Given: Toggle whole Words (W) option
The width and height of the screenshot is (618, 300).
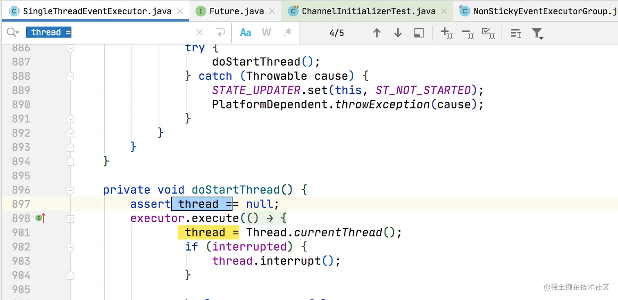Looking at the screenshot, I should (266, 33).
